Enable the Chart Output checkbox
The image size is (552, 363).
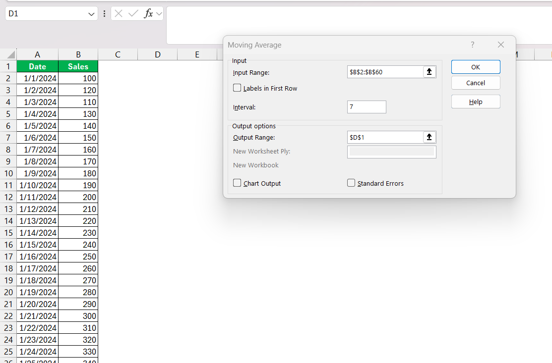(237, 183)
